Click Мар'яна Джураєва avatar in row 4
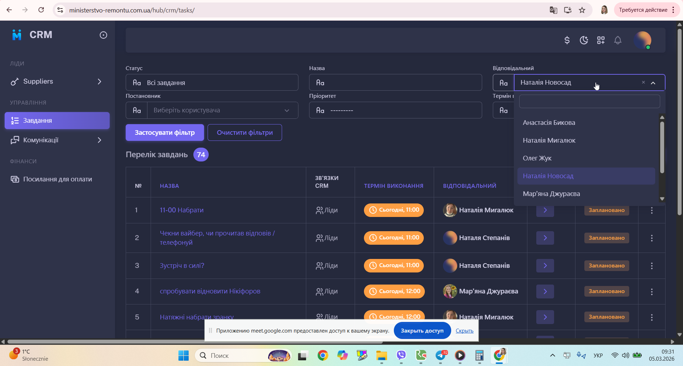This screenshot has height=366, width=683. [x=450, y=291]
